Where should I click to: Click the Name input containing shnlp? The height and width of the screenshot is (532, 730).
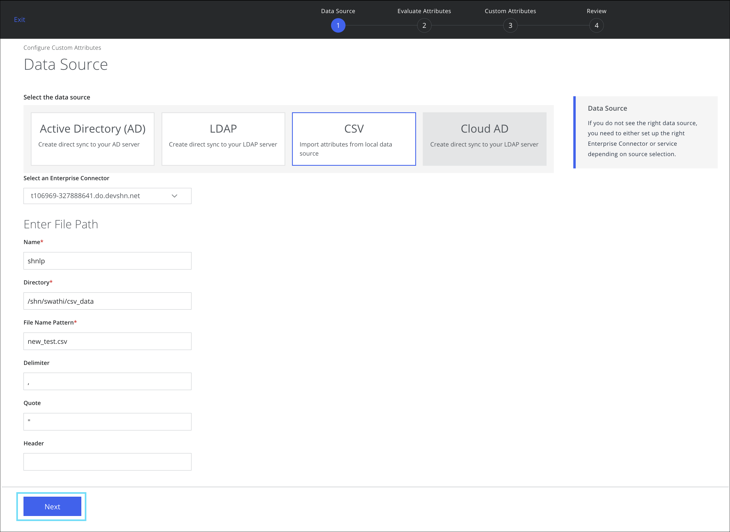coord(107,261)
